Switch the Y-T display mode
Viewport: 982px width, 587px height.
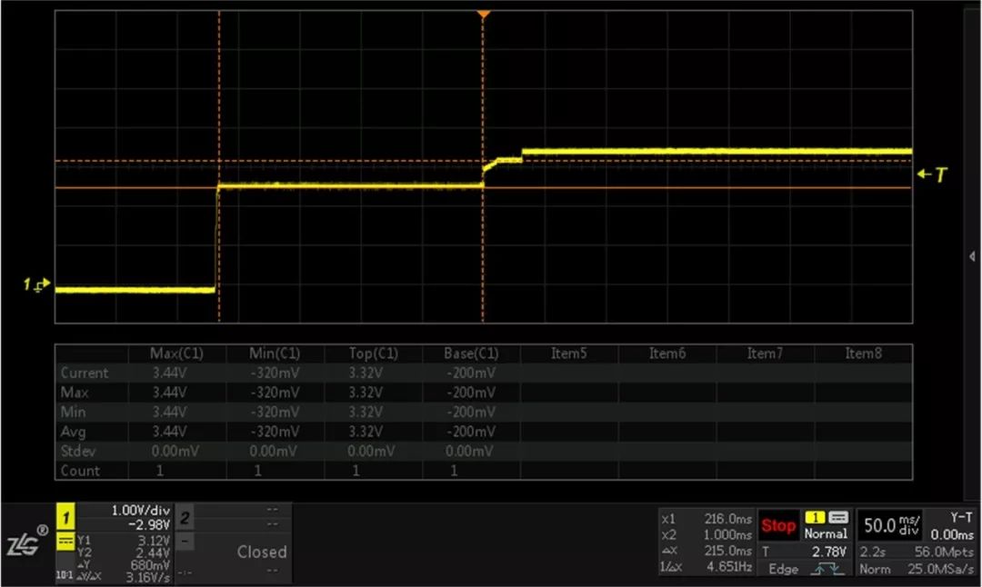[961, 518]
